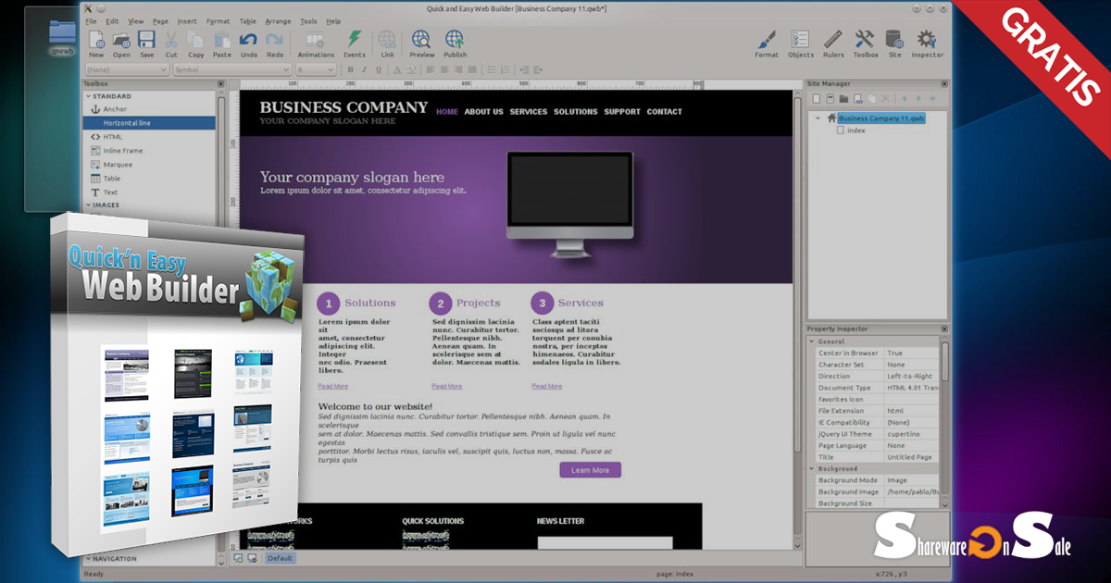Click the Save floppy disk icon
Screen dimensions: 1111x583
point(146,42)
